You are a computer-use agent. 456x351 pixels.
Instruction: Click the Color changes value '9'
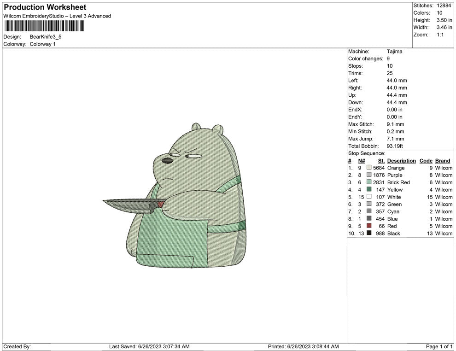[x=388, y=59]
